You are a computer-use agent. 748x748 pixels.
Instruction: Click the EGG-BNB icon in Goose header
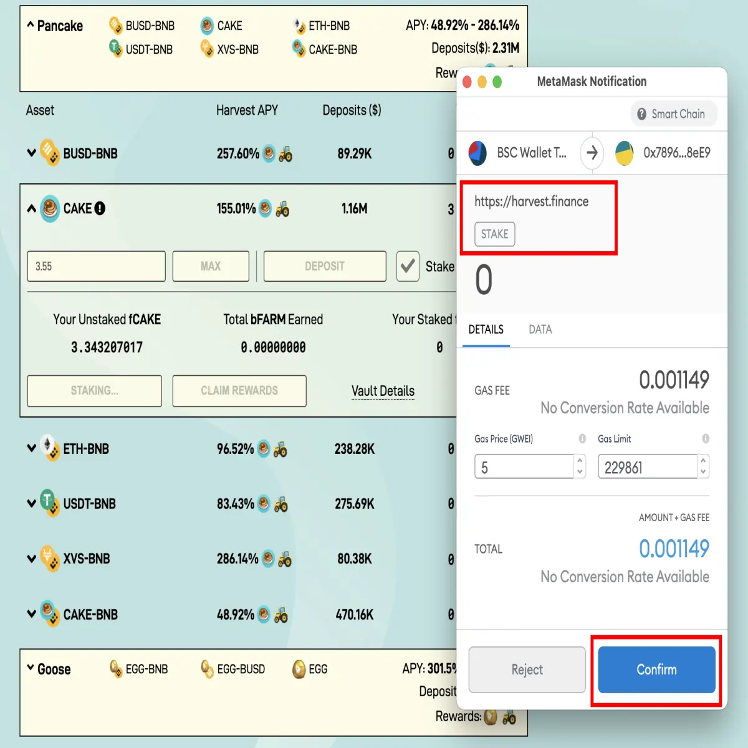[116, 669]
